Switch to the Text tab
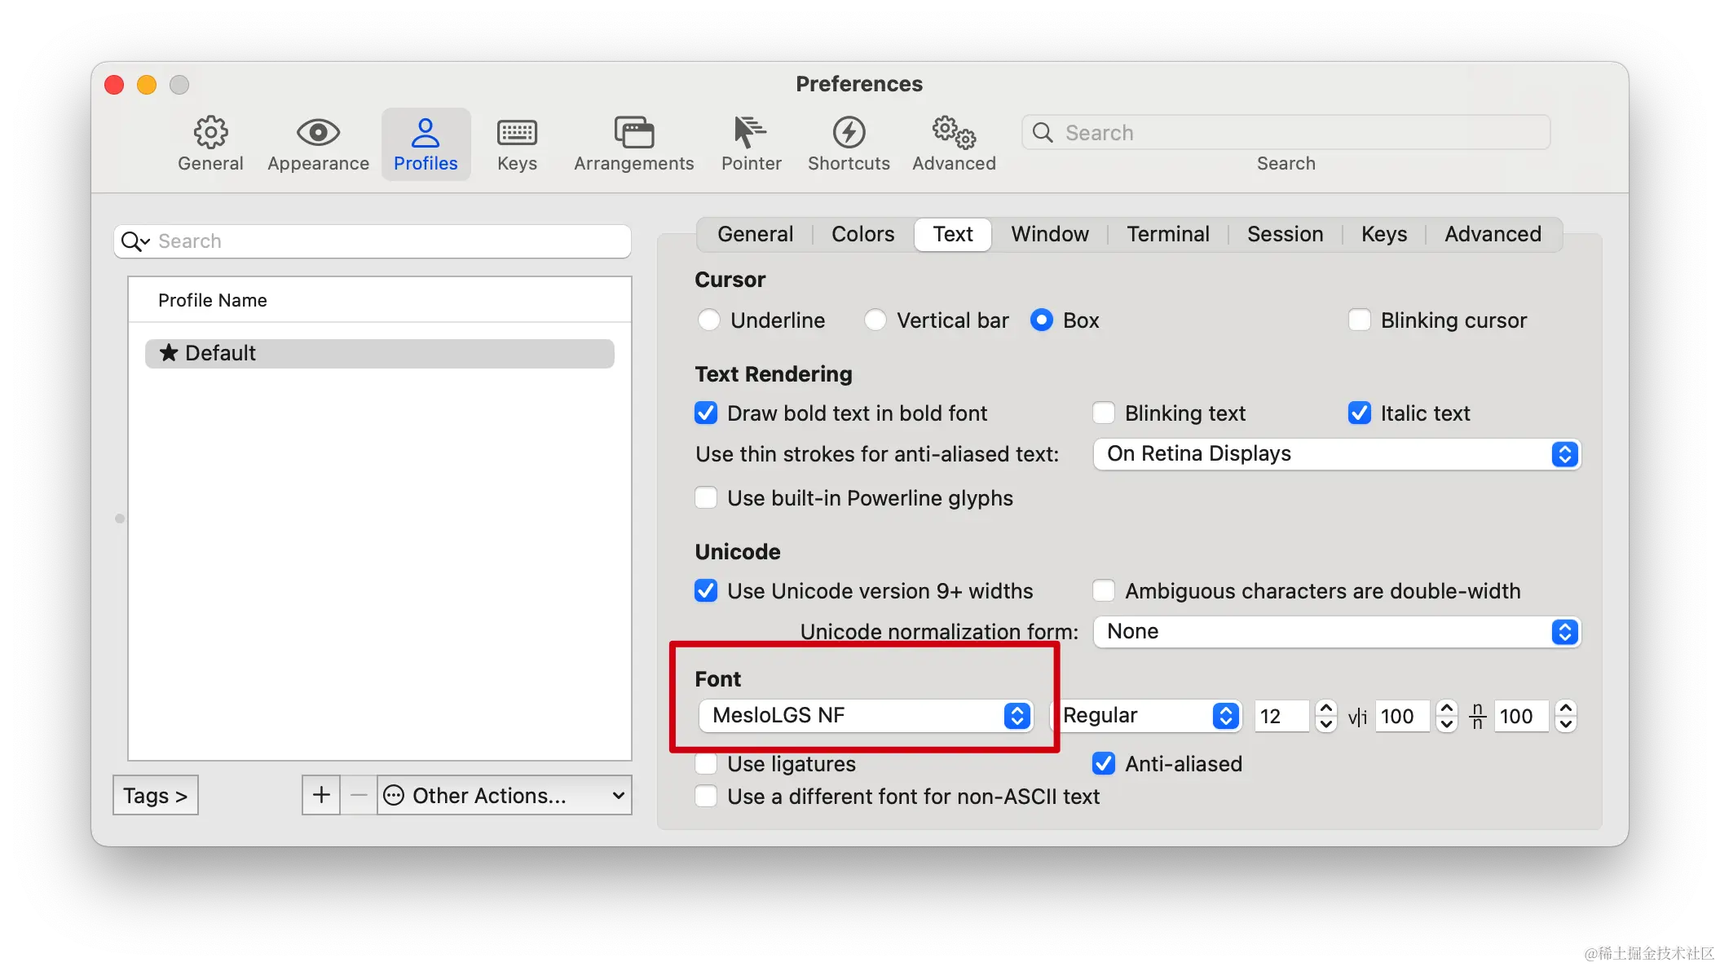The height and width of the screenshot is (967, 1720). click(x=953, y=235)
